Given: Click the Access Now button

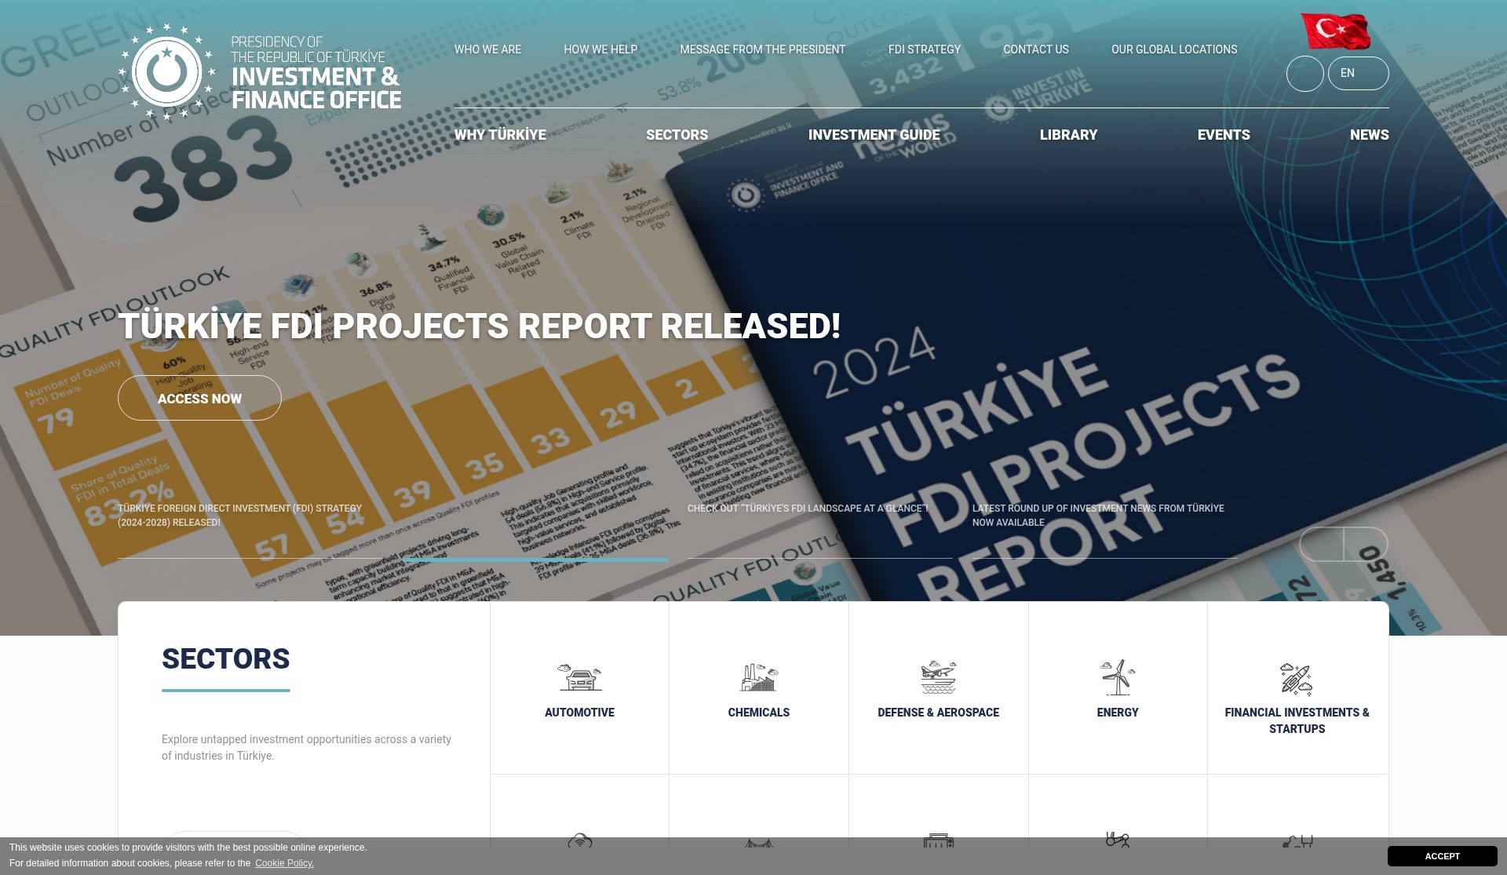Looking at the screenshot, I should 199,398.
